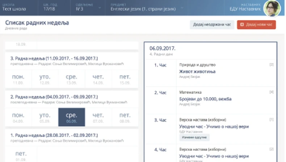
Task: Choose Tuesday 05.09. day cell
Action: 45,117
